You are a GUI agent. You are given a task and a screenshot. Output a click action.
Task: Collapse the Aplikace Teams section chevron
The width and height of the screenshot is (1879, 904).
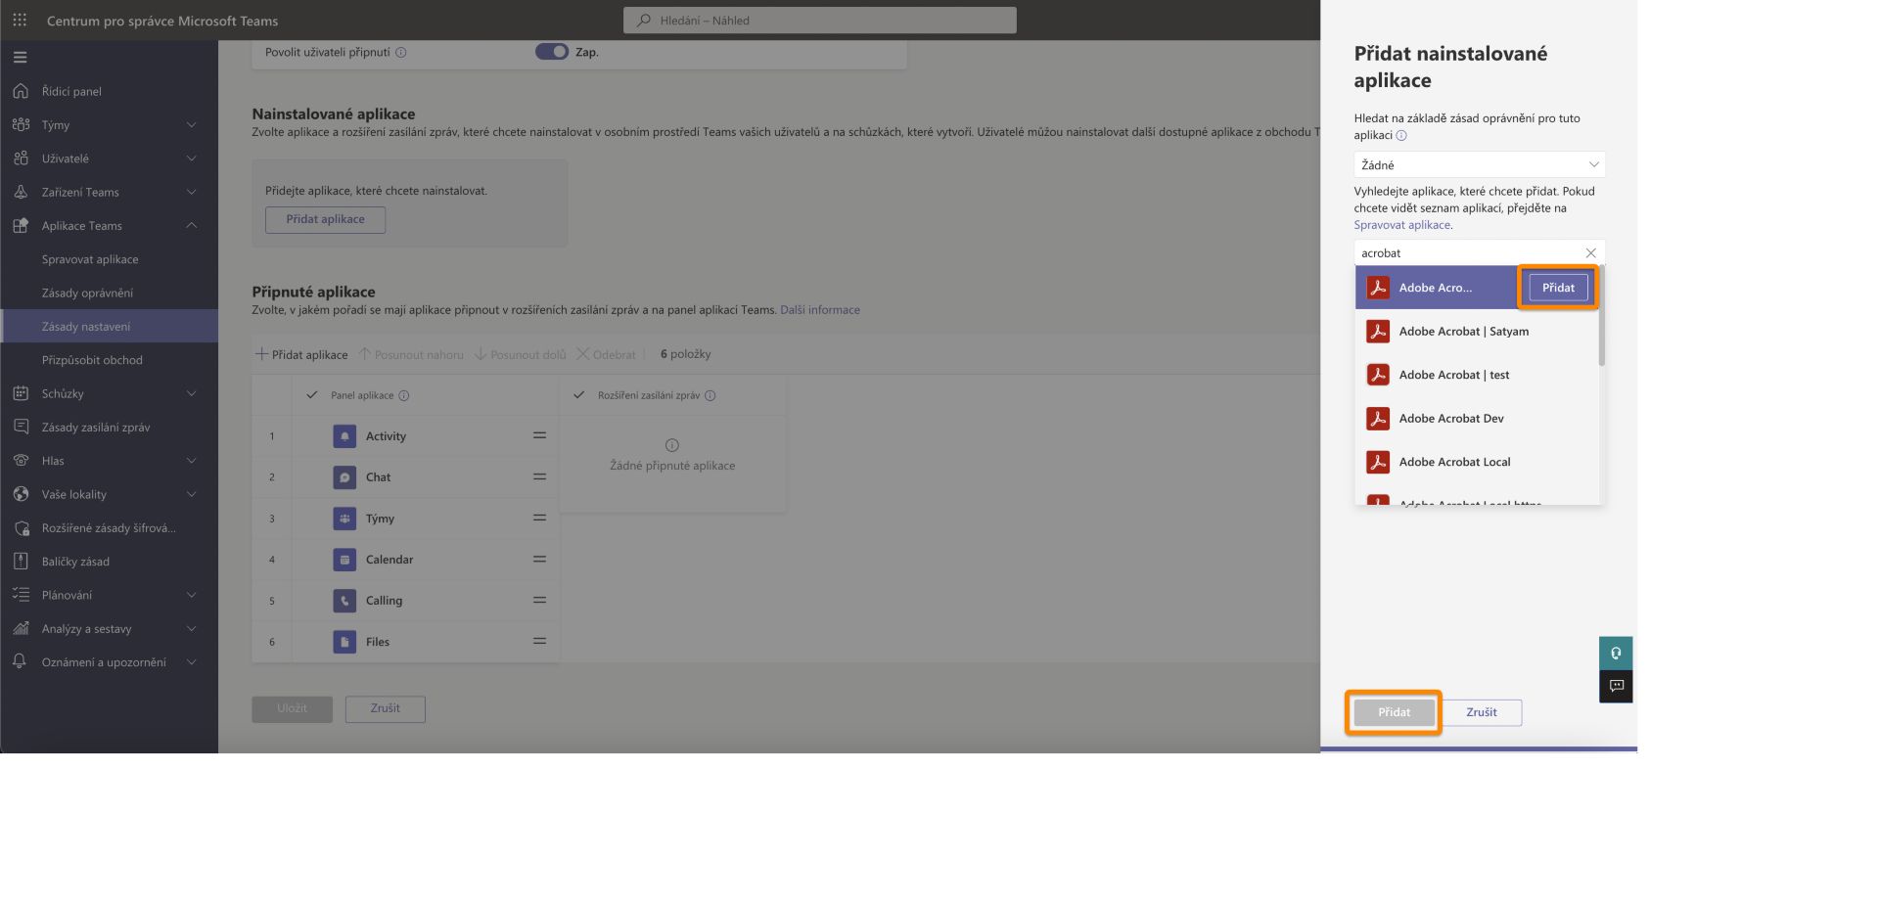(x=192, y=225)
